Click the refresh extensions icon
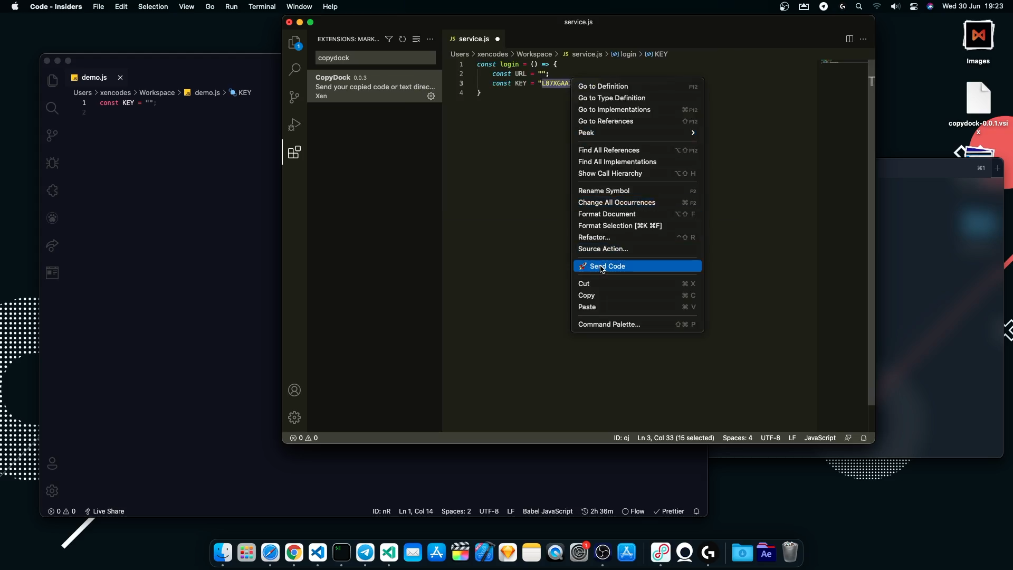The height and width of the screenshot is (570, 1013). click(403, 39)
